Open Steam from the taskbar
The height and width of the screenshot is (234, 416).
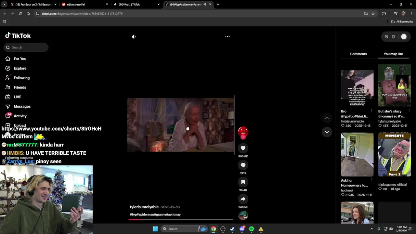click(232, 229)
